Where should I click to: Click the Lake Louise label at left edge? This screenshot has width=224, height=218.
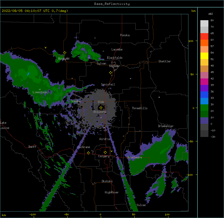point(5,125)
